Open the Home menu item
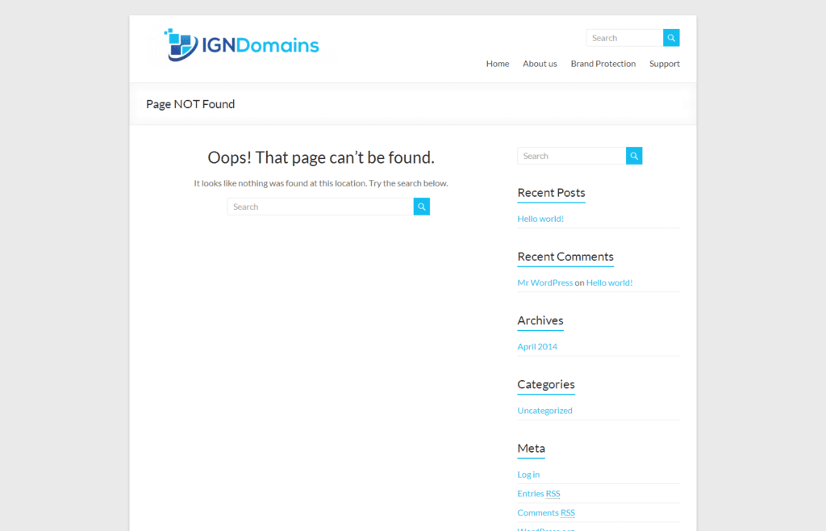 497,64
